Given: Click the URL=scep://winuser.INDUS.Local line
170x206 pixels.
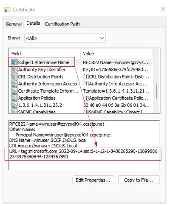Looking at the screenshot, I should [x=43, y=146].
